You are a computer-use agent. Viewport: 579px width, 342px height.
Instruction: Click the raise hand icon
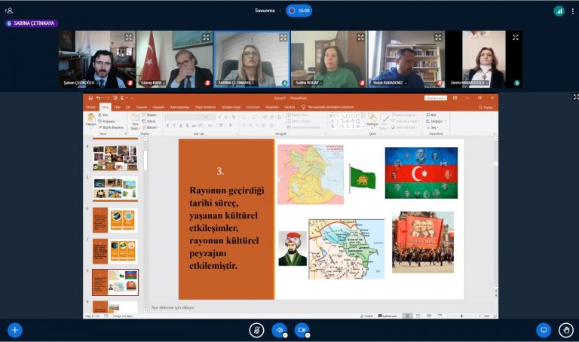pyautogui.click(x=565, y=330)
